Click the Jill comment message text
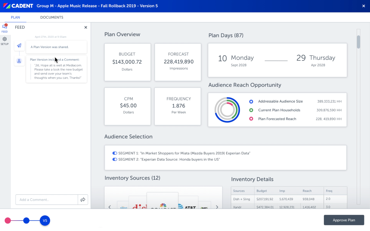The height and width of the screenshot is (231, 370). pyautogui.click(x=58, y=71)
